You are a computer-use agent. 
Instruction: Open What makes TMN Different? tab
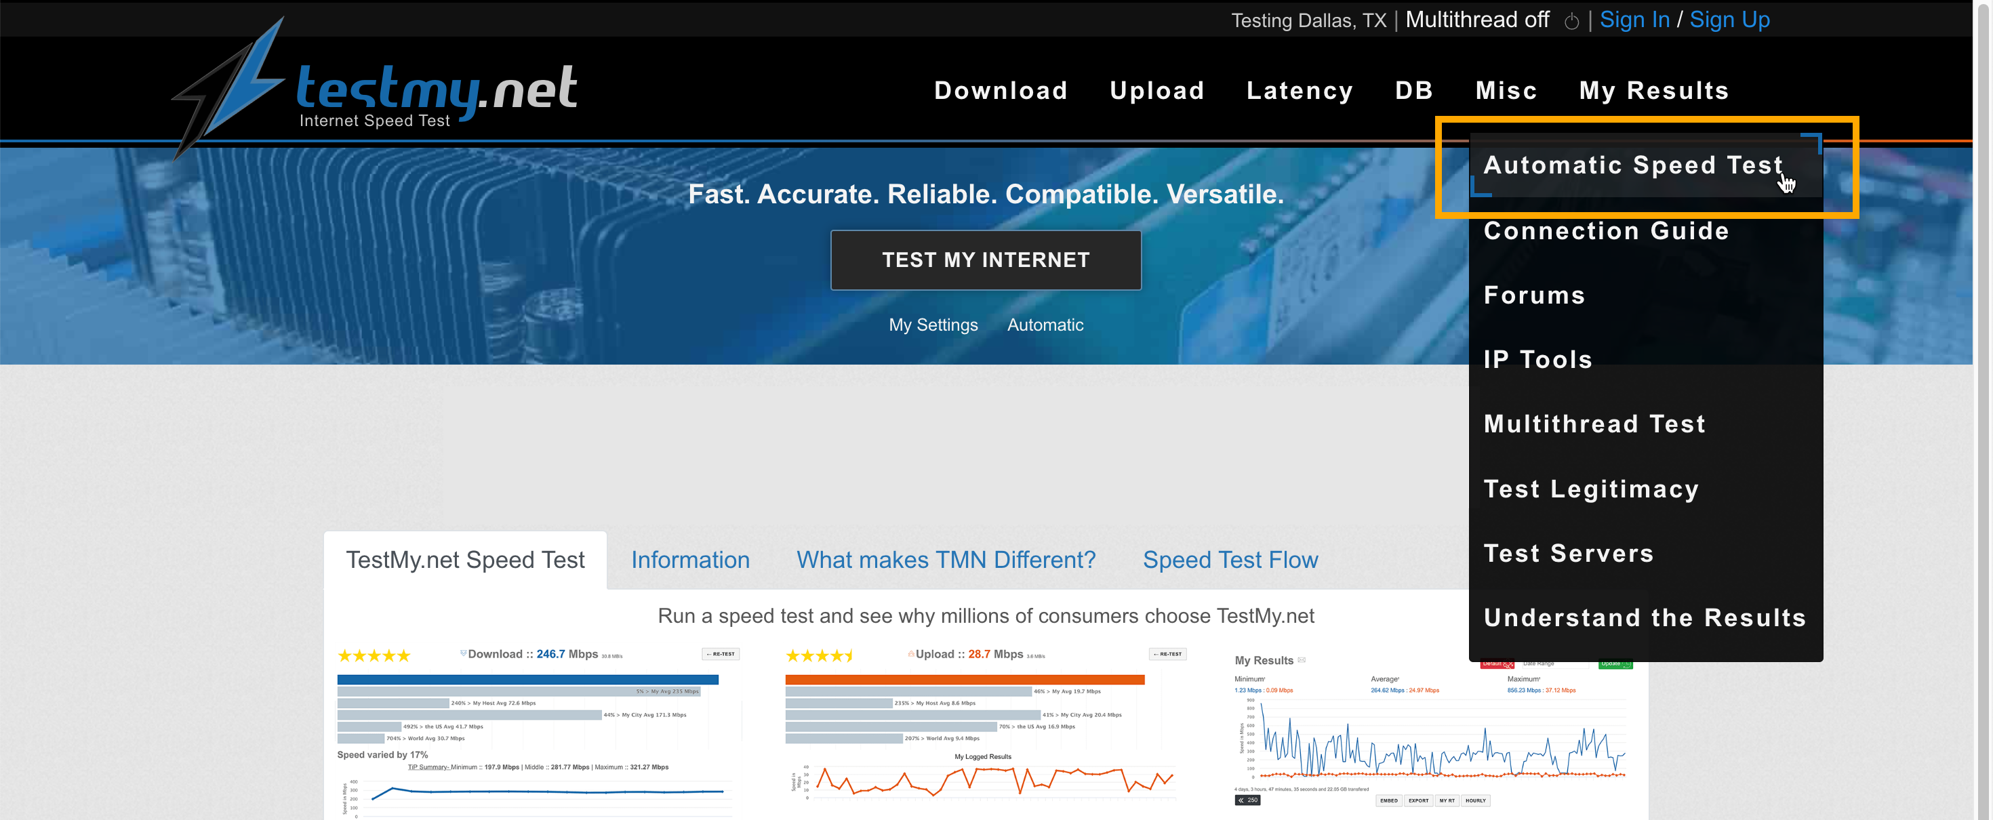pos(946,560)
